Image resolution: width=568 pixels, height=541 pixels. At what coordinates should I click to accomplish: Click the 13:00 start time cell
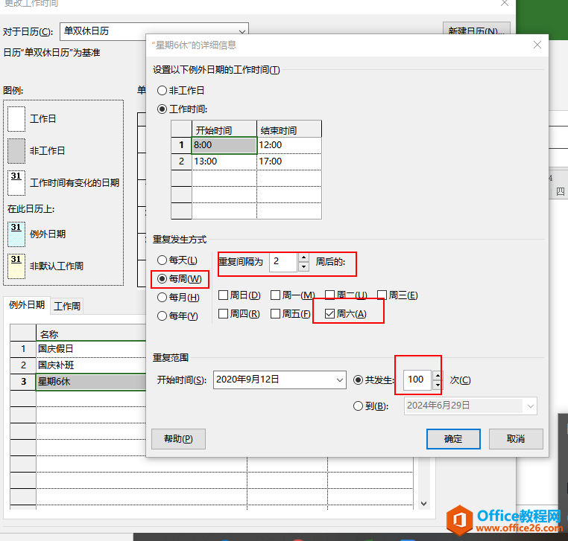(224, 161)
